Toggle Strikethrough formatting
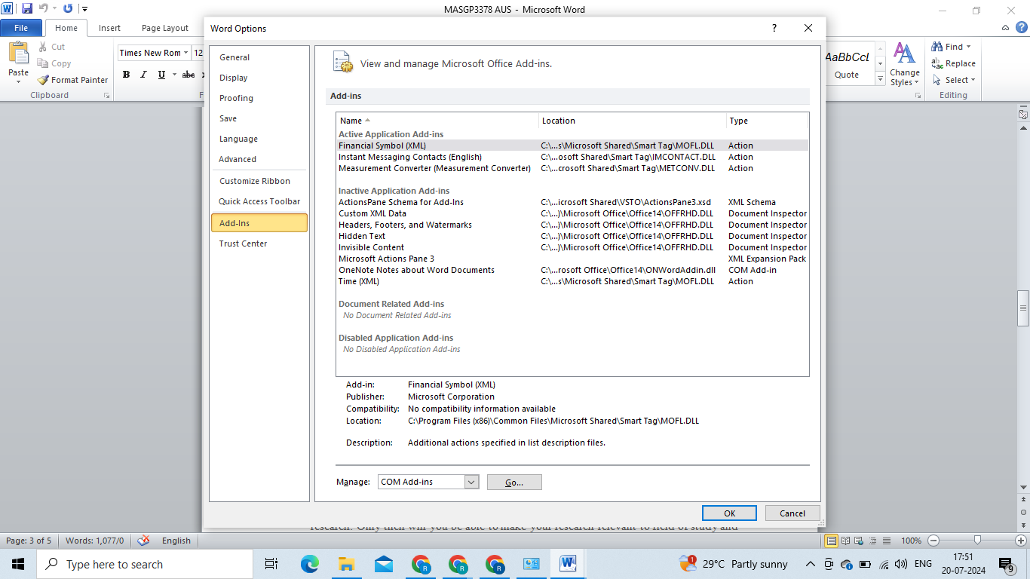 [189, 75]
